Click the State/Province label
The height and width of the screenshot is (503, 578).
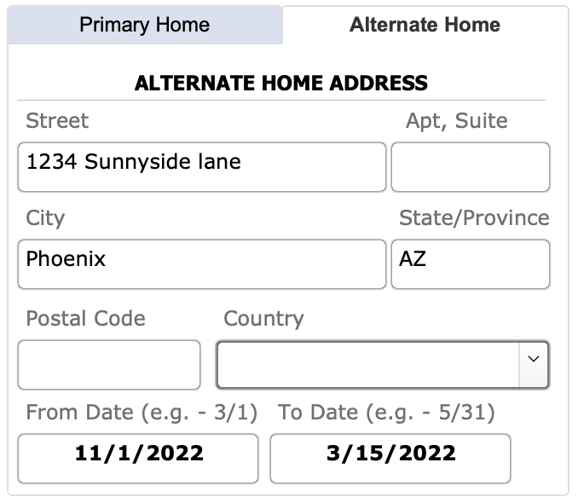pyautogui.click(x=474, y=218)
